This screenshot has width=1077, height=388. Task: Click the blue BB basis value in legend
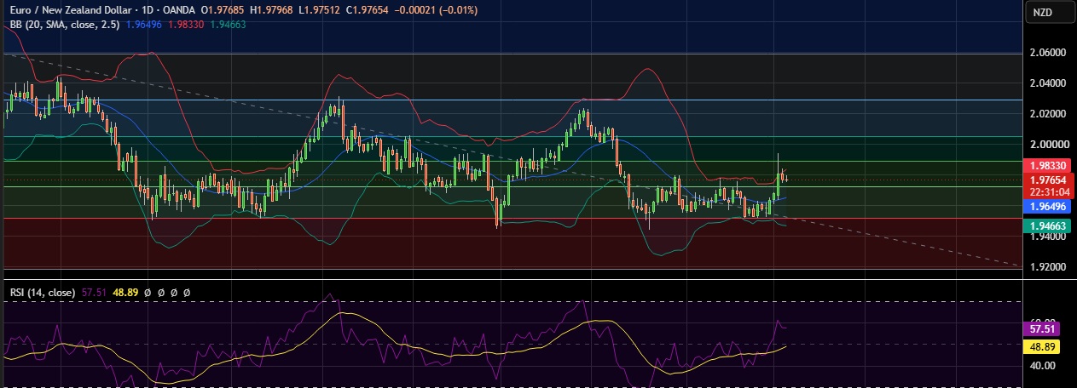[x=143, y=25]
